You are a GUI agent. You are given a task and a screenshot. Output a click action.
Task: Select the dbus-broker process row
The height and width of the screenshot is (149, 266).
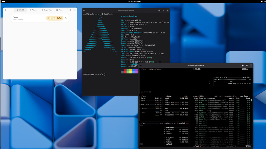[x=222, y=127]
